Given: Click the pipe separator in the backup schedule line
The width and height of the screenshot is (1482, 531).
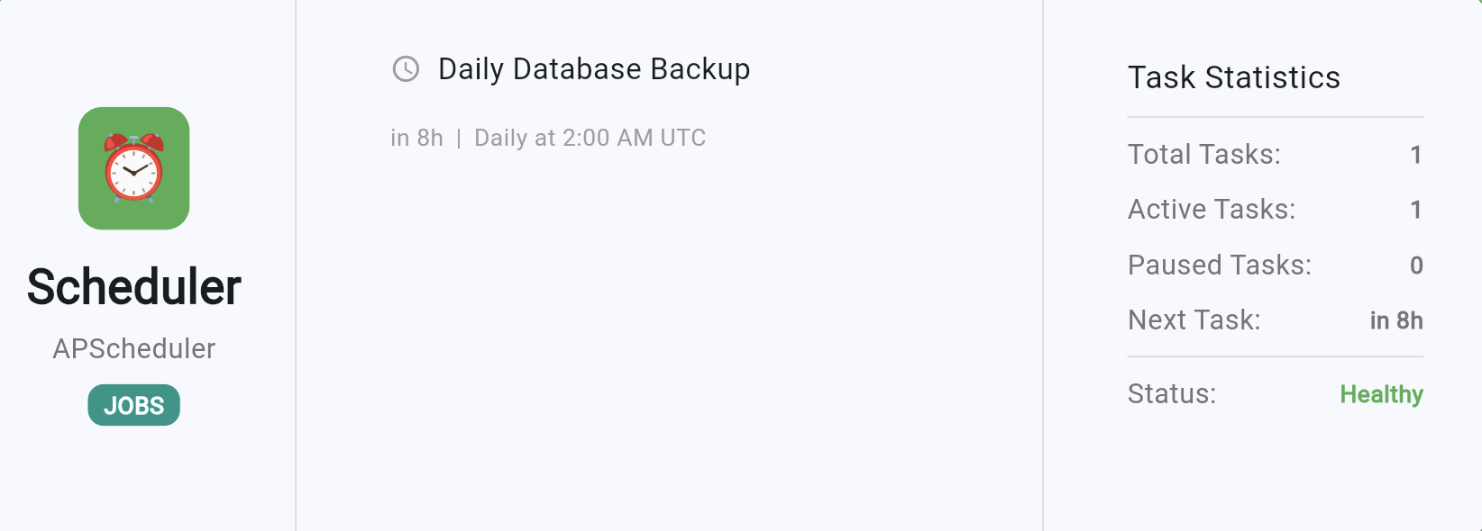Looking at the screenshot, I should coord(459,139).
